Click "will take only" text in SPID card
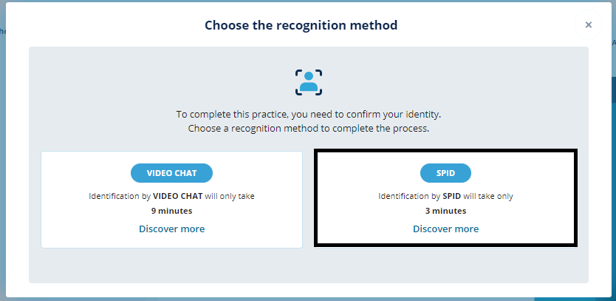 point(488,197)
